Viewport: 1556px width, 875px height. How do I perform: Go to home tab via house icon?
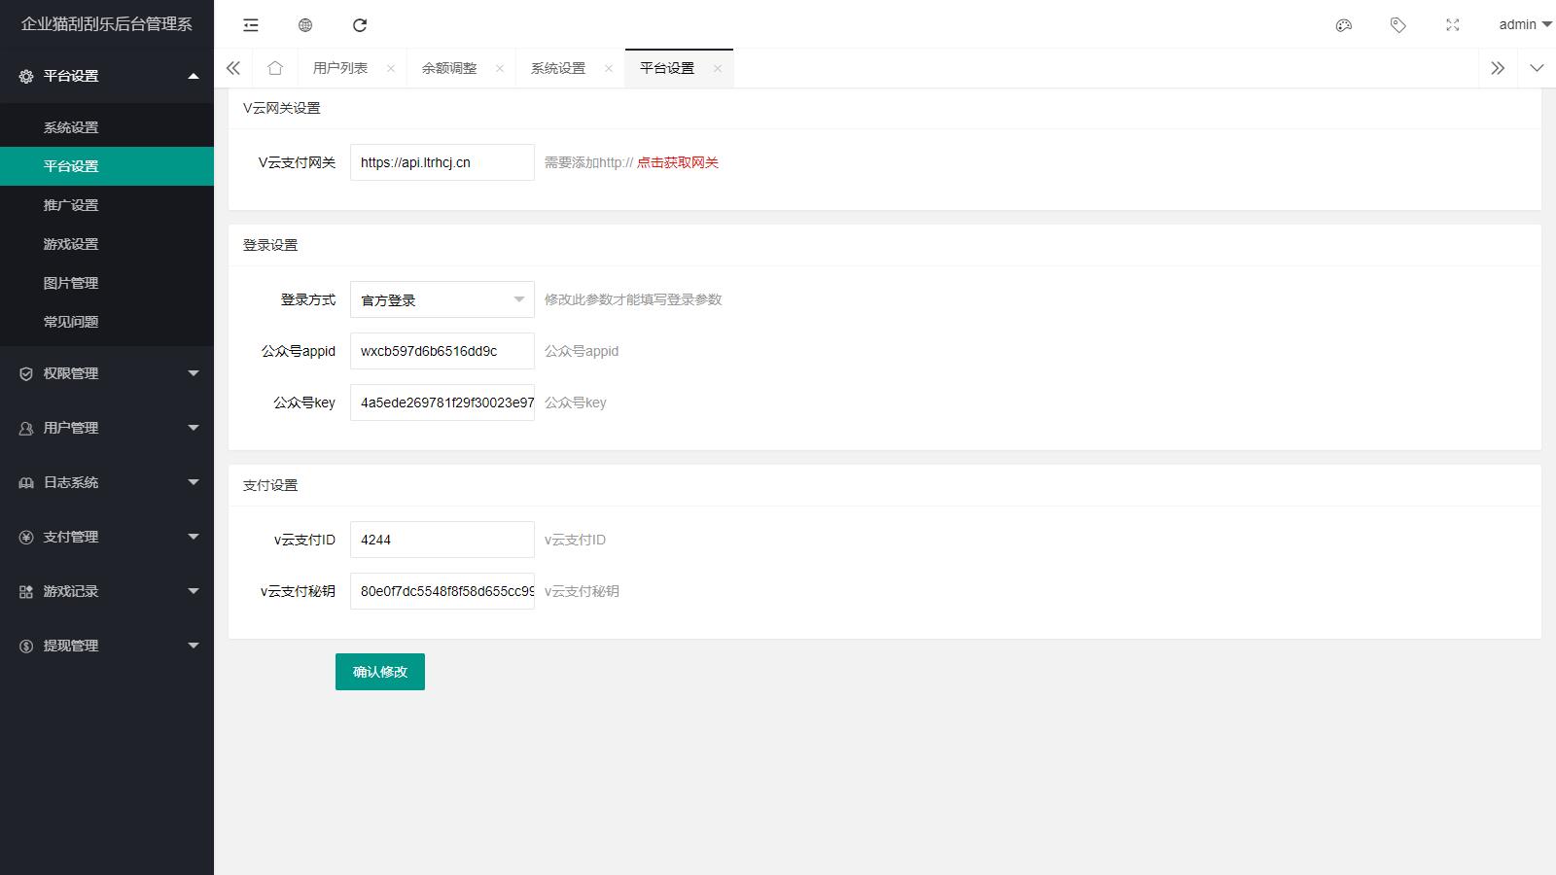[x=275, y=68]
